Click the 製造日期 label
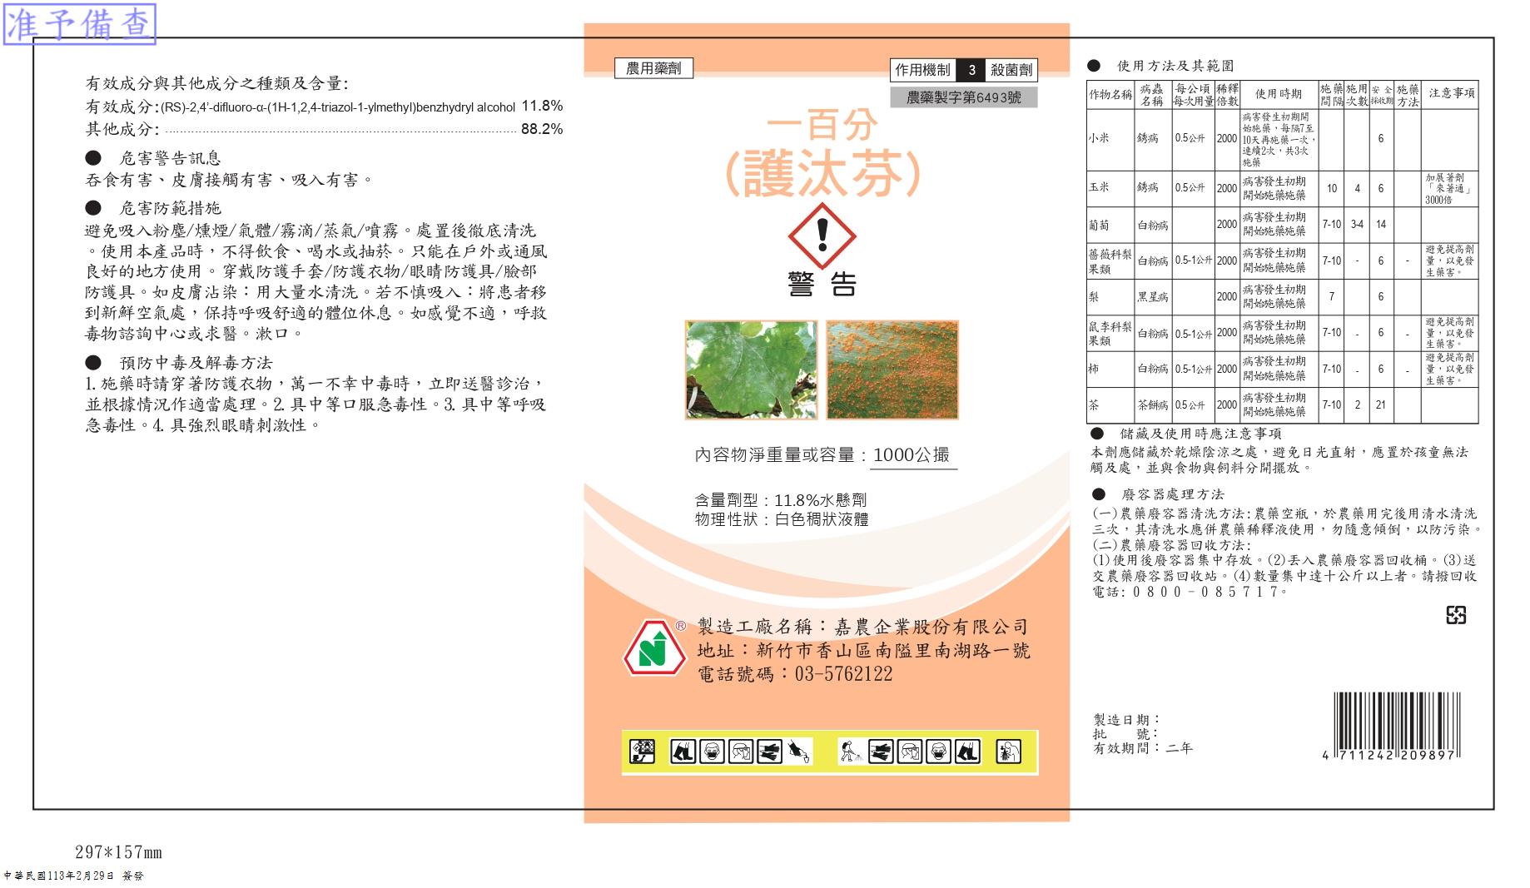The height and width of the screenshot is (888, 1530). point(1126,720)
